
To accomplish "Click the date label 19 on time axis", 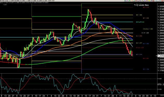I will 74,96.
